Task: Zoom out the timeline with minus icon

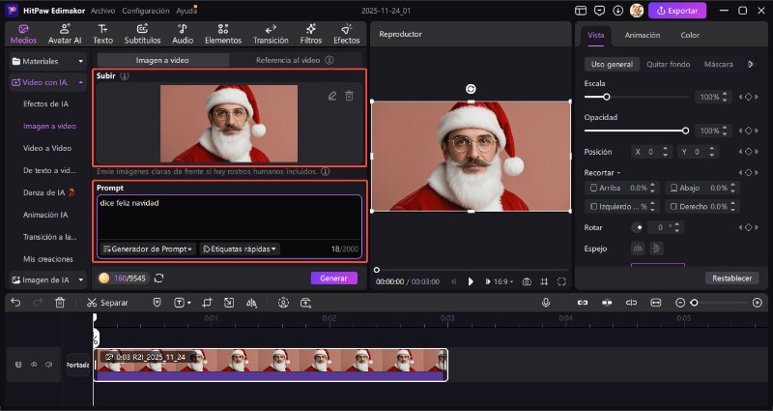Action: (680, 303)
